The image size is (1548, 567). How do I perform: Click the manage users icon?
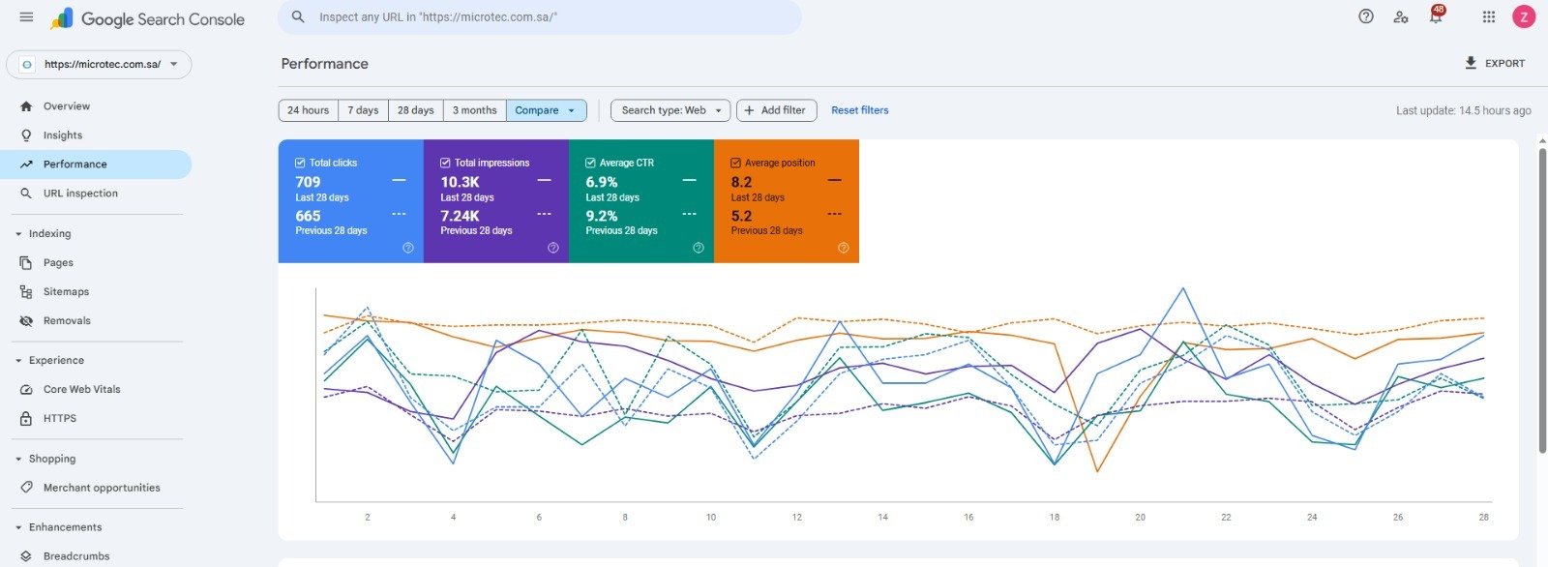(1400, 17)
